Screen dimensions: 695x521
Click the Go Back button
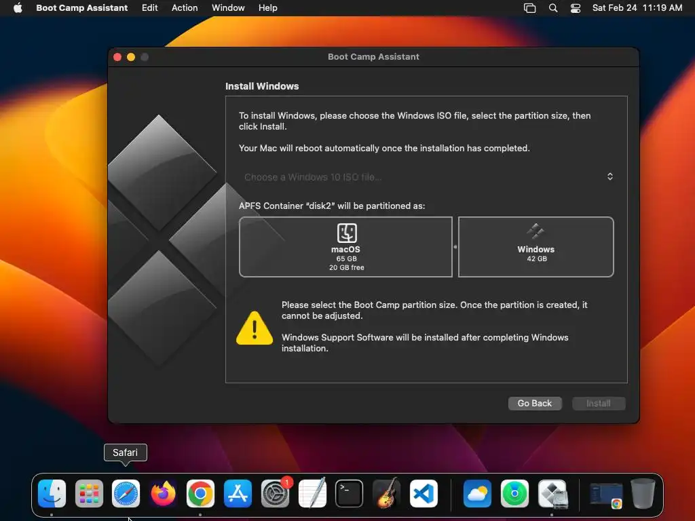click(535, 403)
